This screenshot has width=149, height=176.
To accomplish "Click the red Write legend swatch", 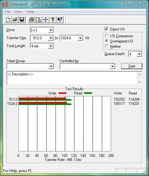I will (62, 93).
